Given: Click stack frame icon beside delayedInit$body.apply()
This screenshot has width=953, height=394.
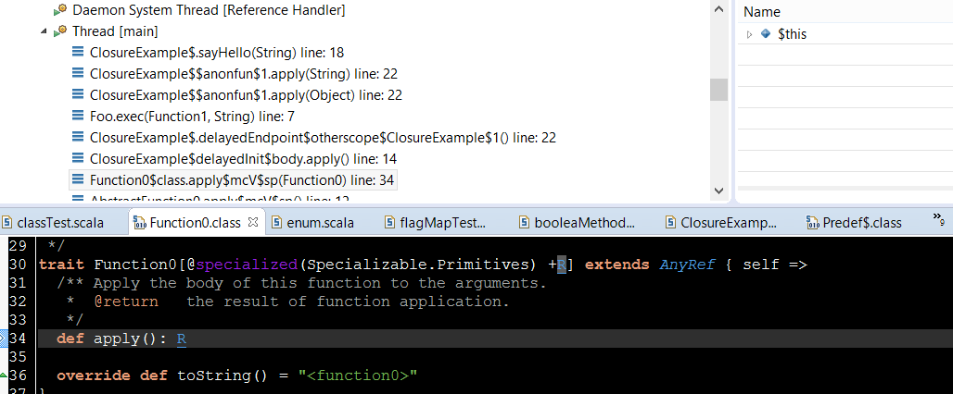Looking at the screenshot, I should pos(78,158).
